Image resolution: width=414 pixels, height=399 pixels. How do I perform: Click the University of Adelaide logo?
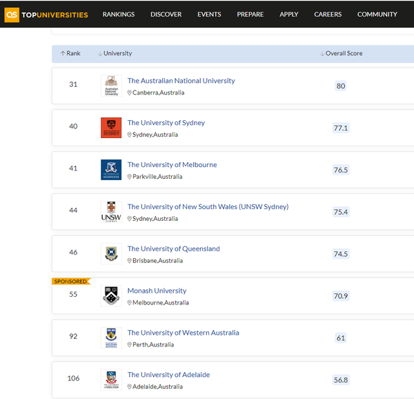(111, 380)
